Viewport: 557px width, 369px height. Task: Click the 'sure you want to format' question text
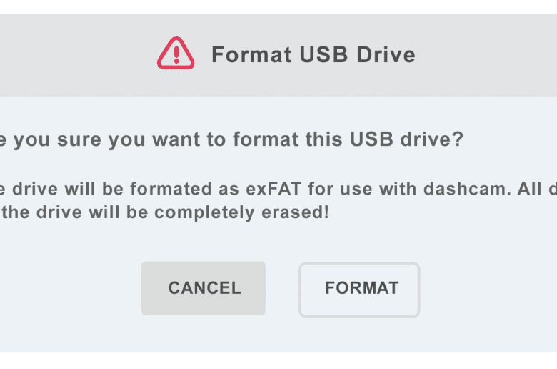pyautogui.click(x=178, y=139)
